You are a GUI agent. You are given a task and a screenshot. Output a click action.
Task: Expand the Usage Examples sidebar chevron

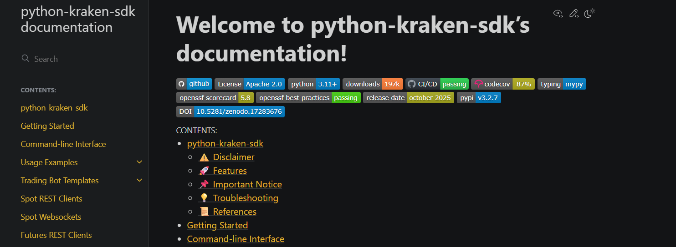click(139, 162)
